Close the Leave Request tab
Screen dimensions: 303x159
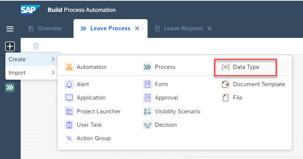click(x=209, y=28)
